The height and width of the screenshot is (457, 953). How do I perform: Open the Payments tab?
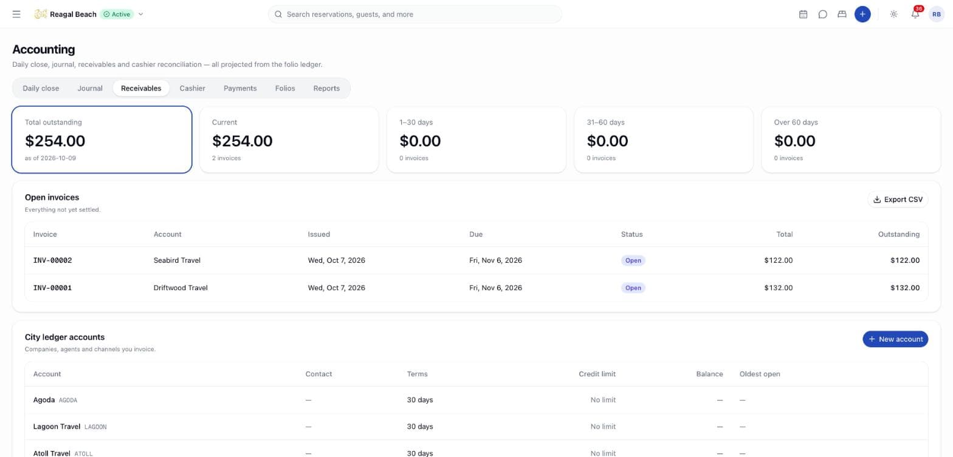click(x=240, y=88)
